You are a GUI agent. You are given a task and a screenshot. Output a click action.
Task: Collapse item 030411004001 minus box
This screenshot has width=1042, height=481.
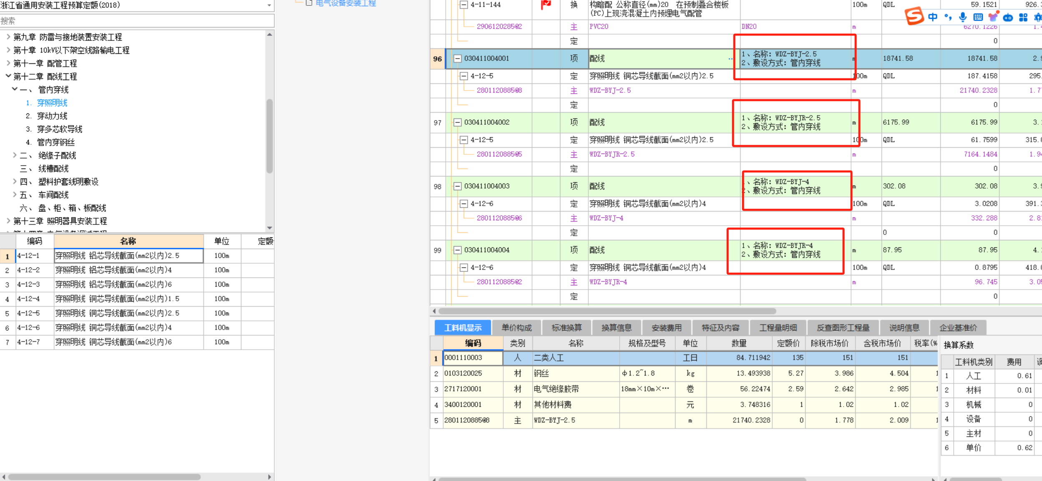[x=457, y=58]
